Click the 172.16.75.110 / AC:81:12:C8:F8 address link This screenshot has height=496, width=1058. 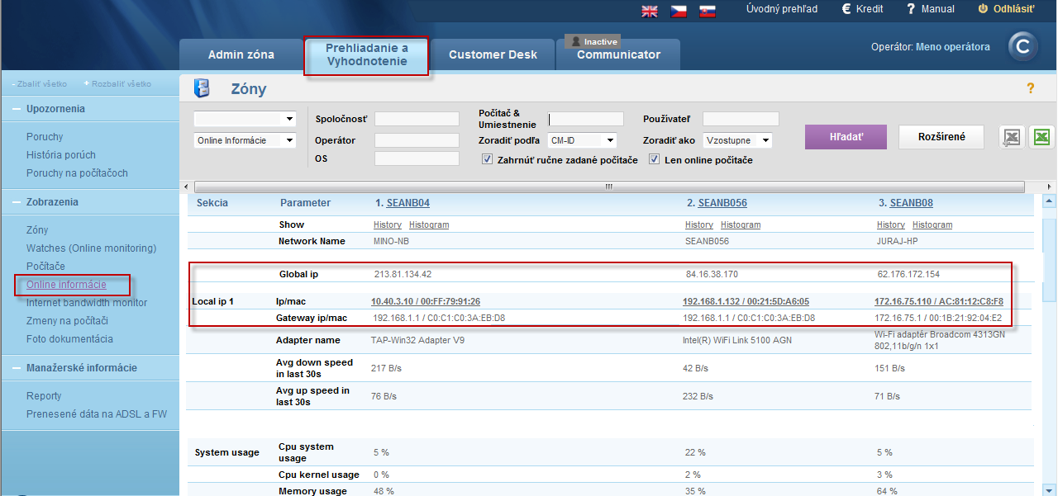click(x=939, y=302)
